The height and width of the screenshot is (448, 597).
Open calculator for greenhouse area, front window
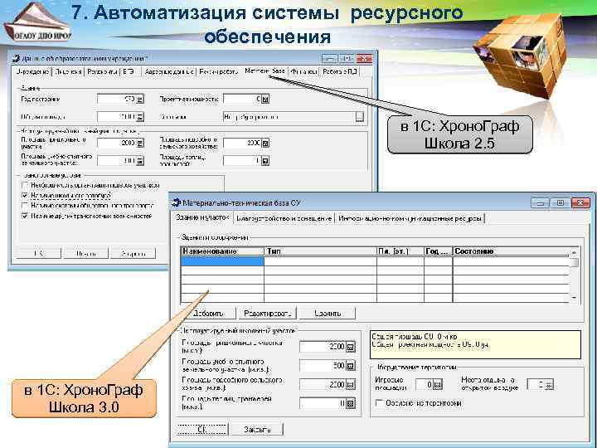click(350, 403)
